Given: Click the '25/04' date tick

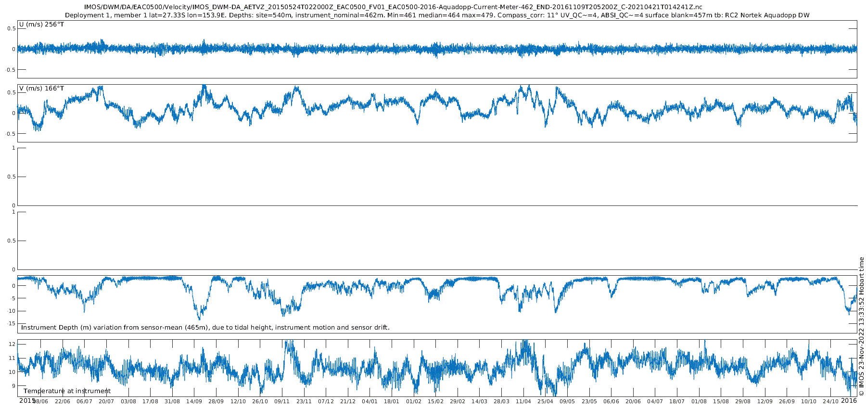Looking at the screenshot, I should 545,402.
